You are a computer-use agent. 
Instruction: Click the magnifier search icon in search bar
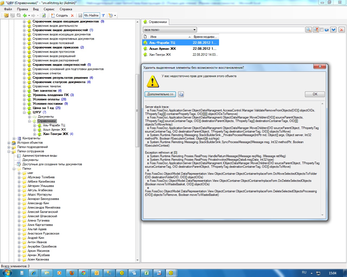[309, 30]
